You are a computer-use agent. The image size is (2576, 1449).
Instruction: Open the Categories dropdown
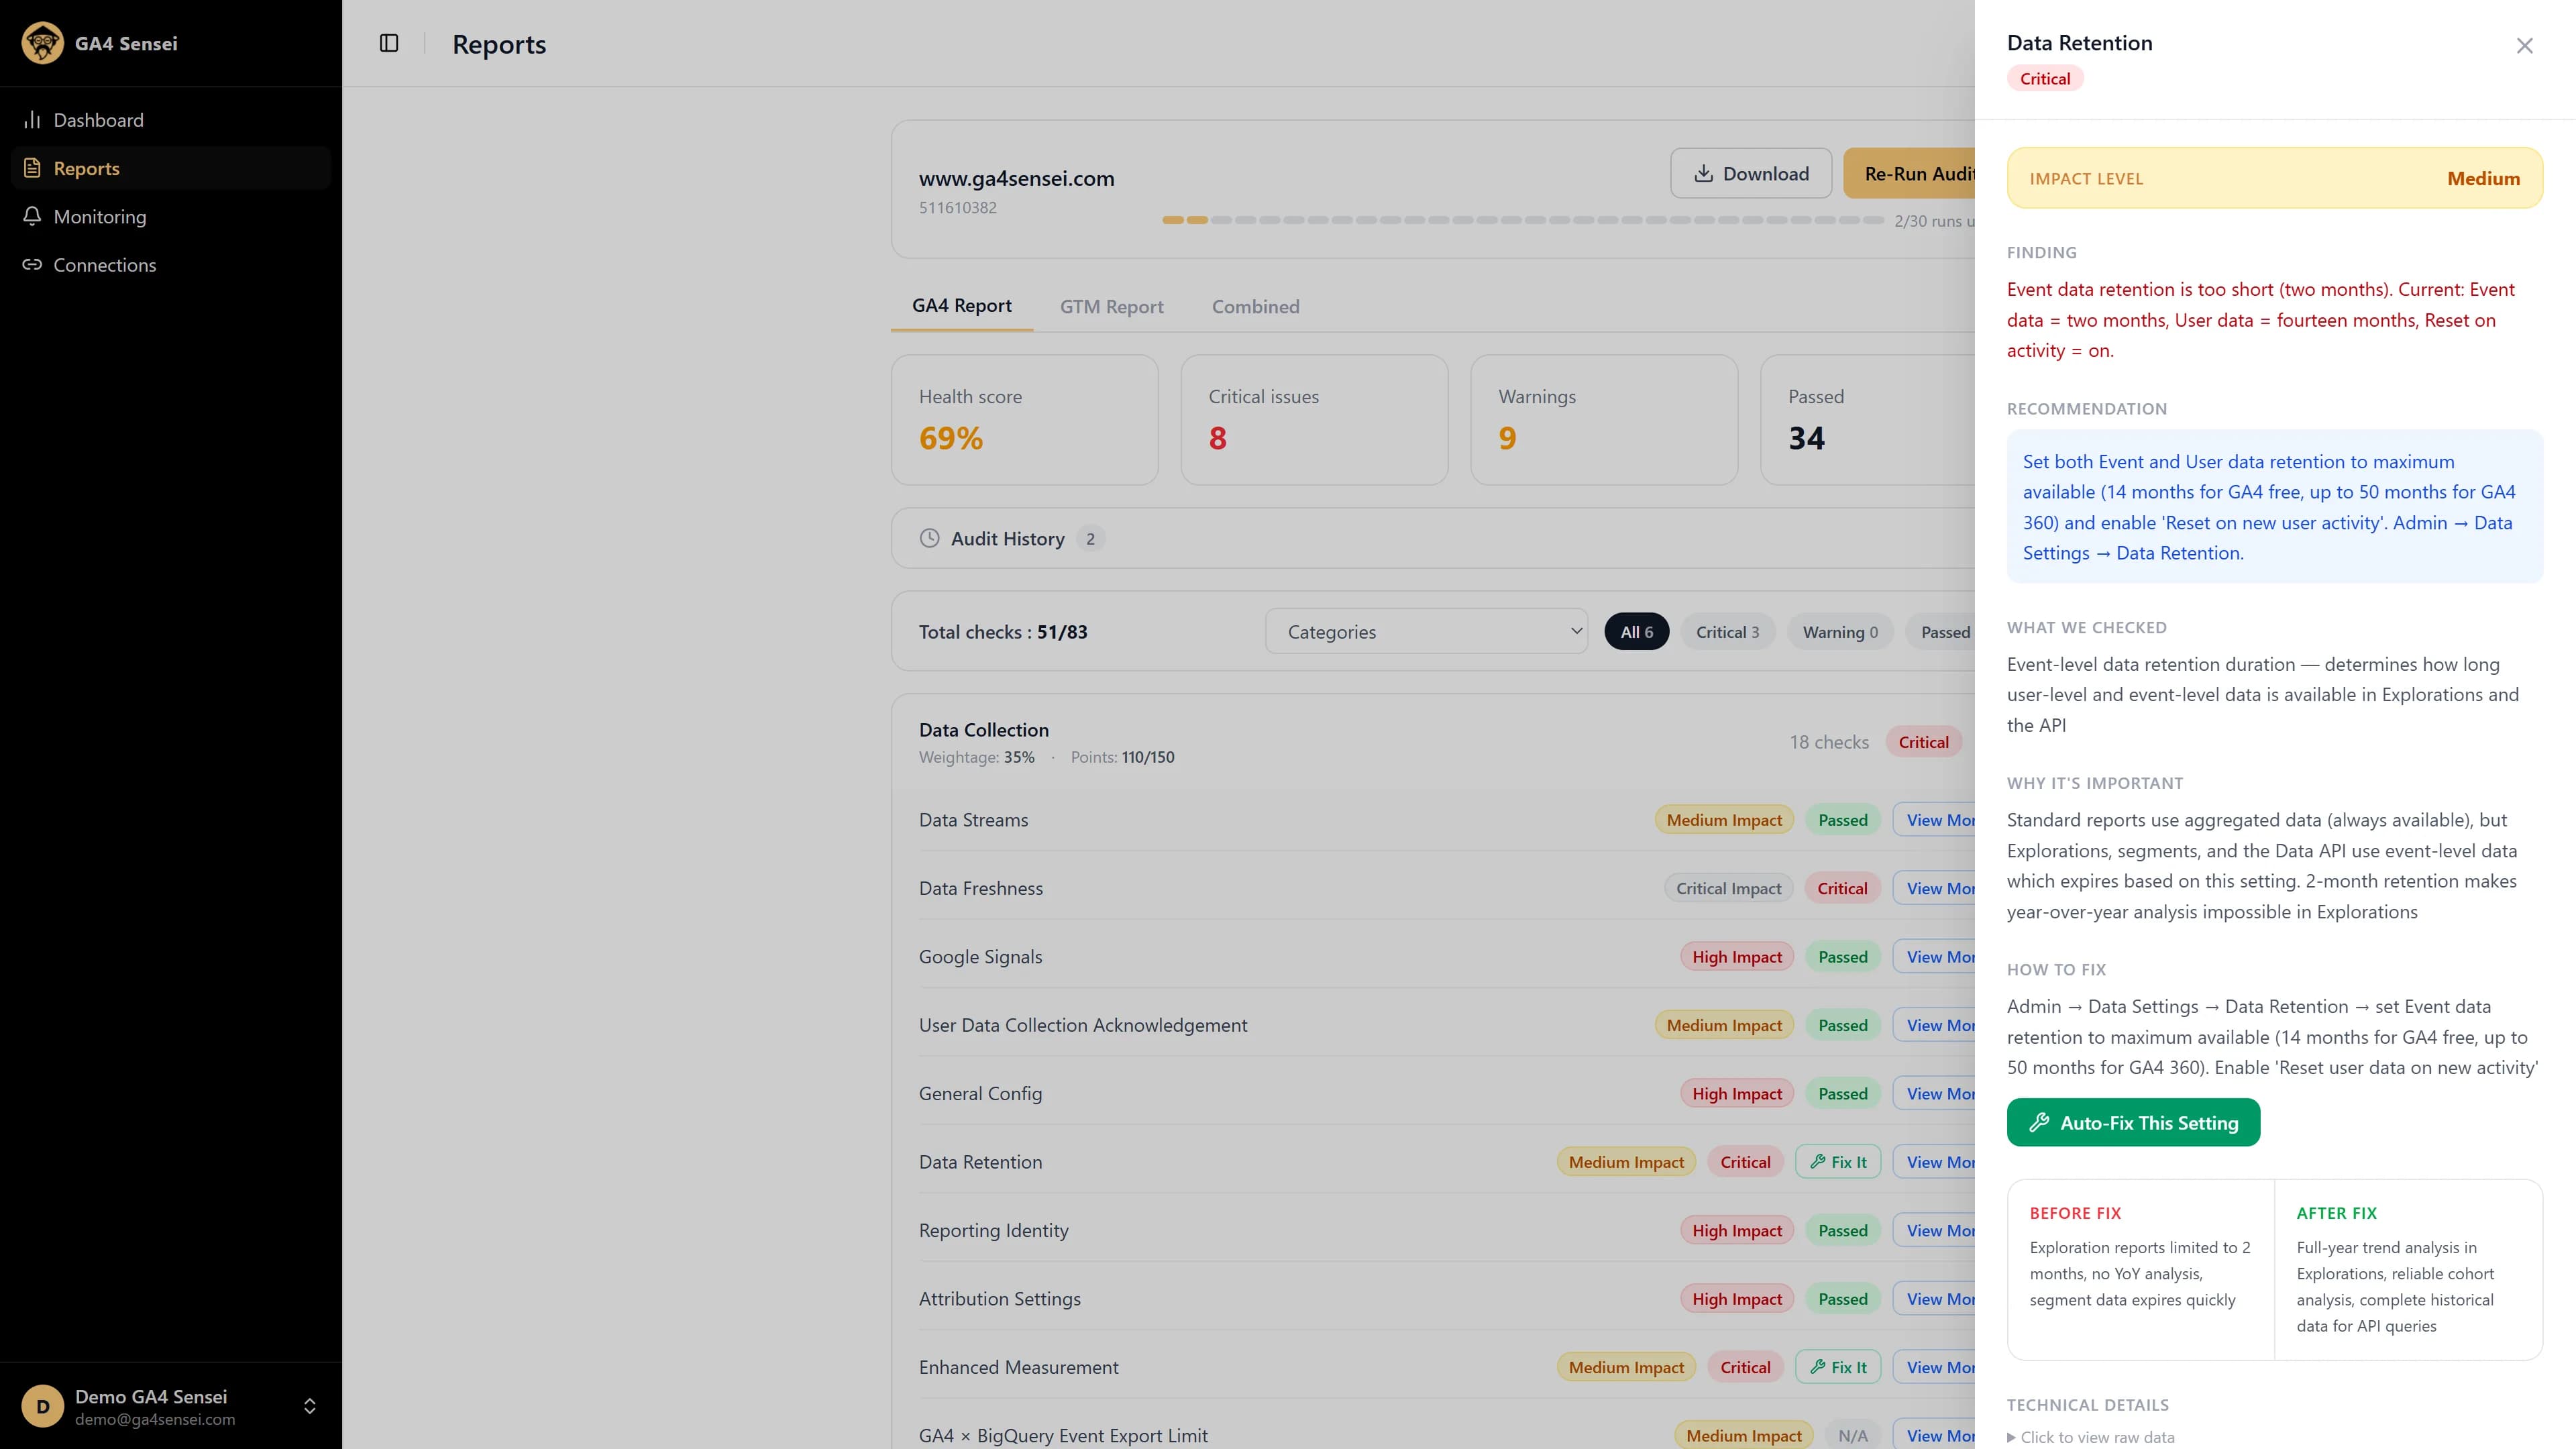click(1426, 631)
